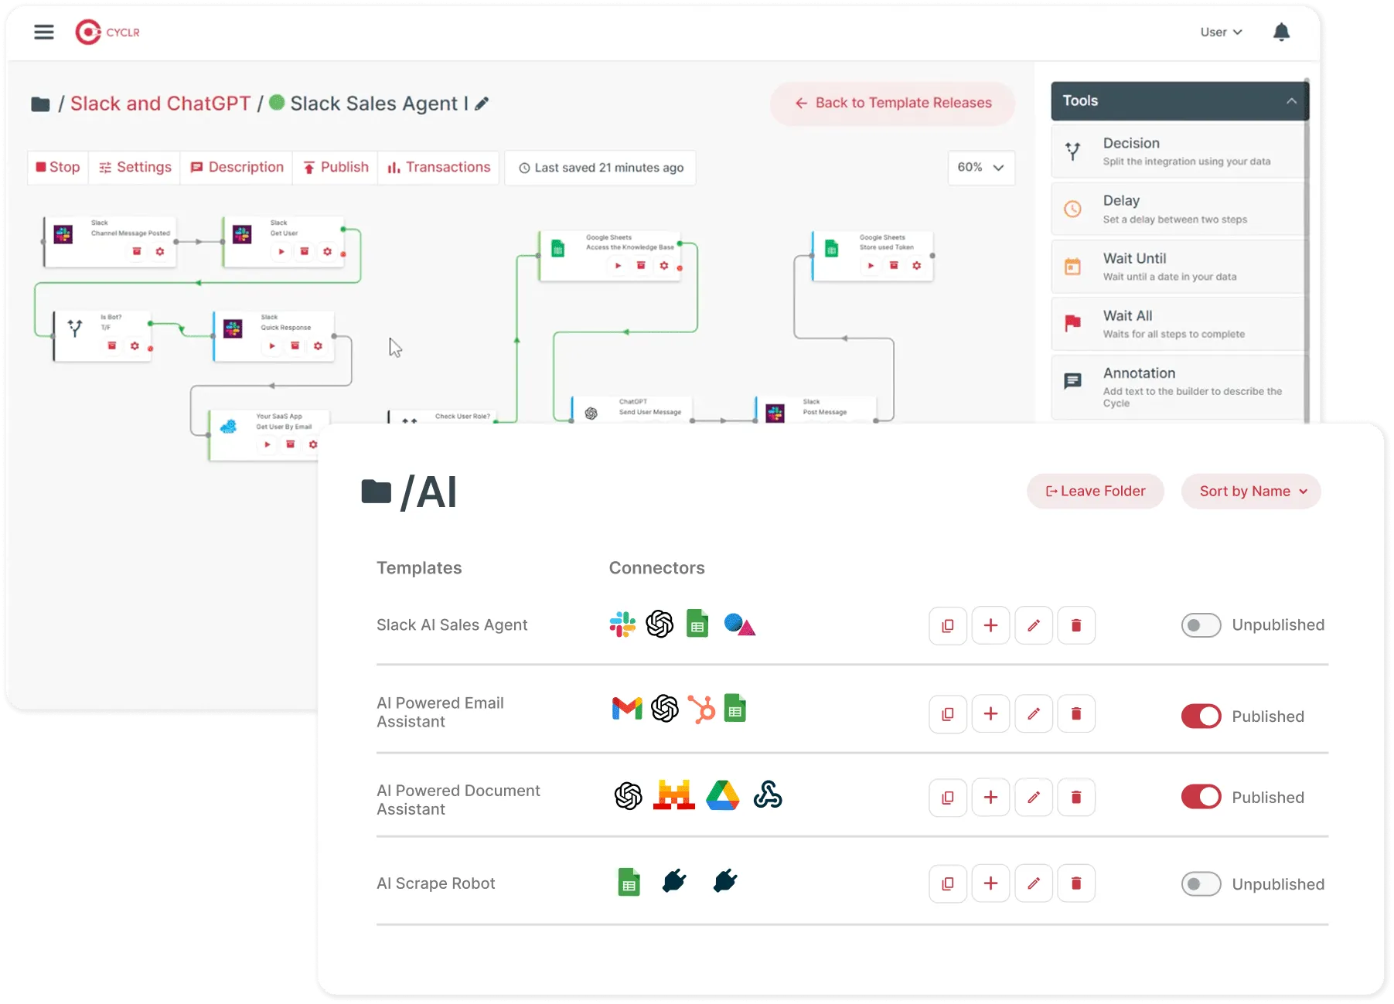Open Settings from the toolbar

pos(135,167)
